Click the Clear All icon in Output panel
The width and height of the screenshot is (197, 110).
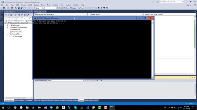point(97,80)
